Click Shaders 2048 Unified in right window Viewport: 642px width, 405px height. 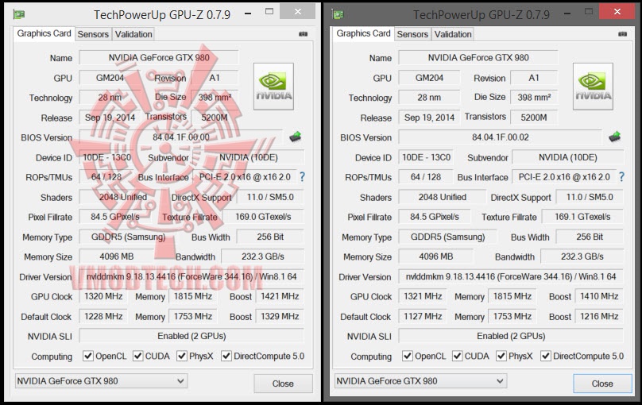tap(443, 197)
